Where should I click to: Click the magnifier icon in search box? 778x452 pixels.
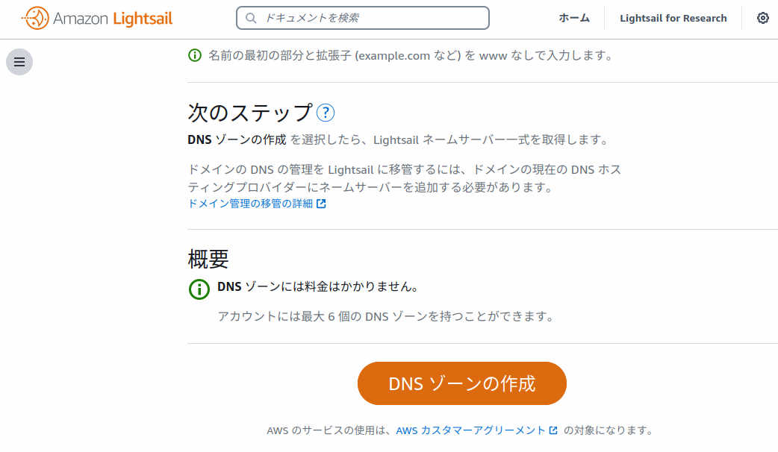(x=251, y=18)
